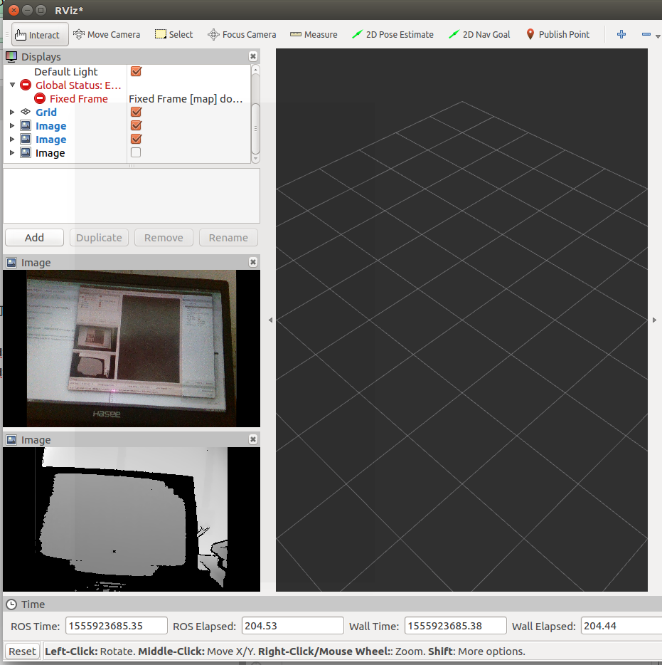Viewport: 662px width, 665px height.
Task: Click the Add display button
Action: (x=34, y=238)
